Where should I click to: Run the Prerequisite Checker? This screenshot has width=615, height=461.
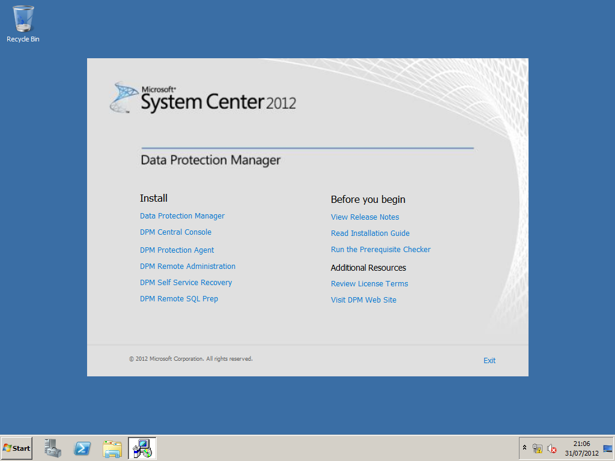point(380,250)
